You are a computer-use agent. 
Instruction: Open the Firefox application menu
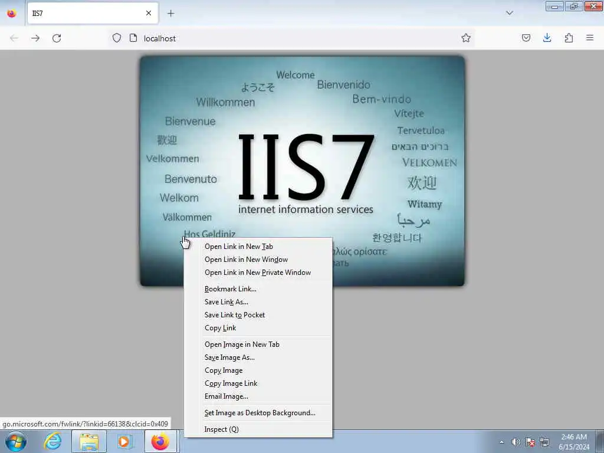tap(590, 38)
